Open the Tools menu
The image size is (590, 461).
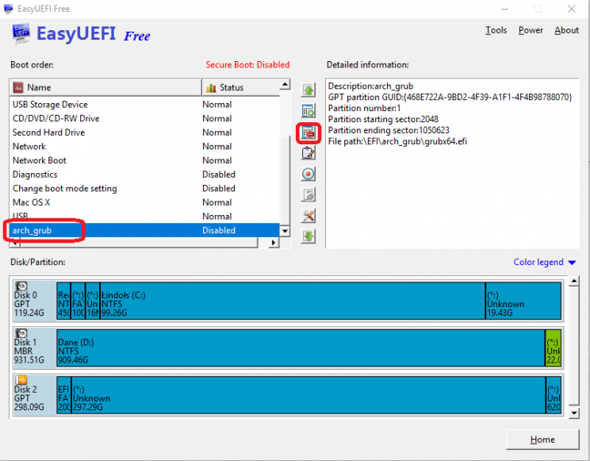point(496,30)
